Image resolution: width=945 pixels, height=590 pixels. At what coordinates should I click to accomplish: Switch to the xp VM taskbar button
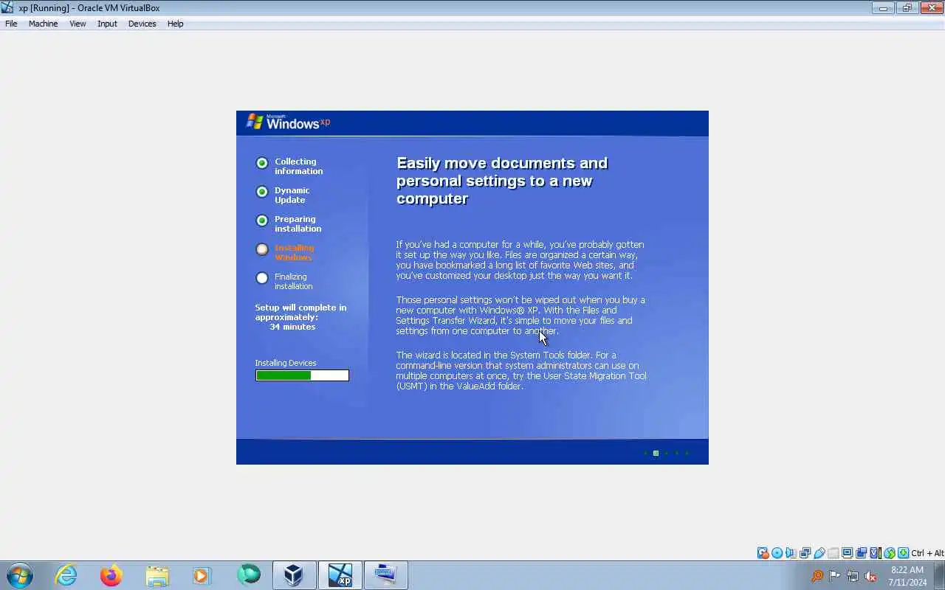tap(340, 575)
